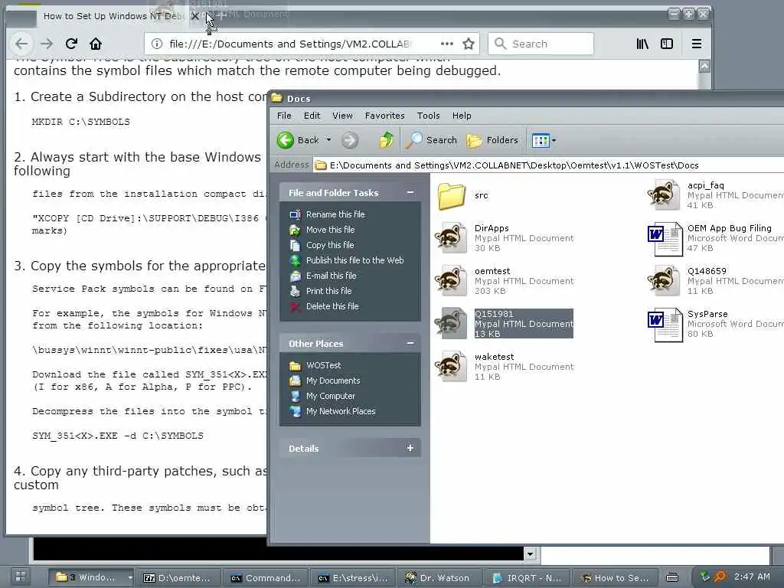Select the SysParse Word document
The width and height of the screenshot is (784, 588).
[715, 324]
